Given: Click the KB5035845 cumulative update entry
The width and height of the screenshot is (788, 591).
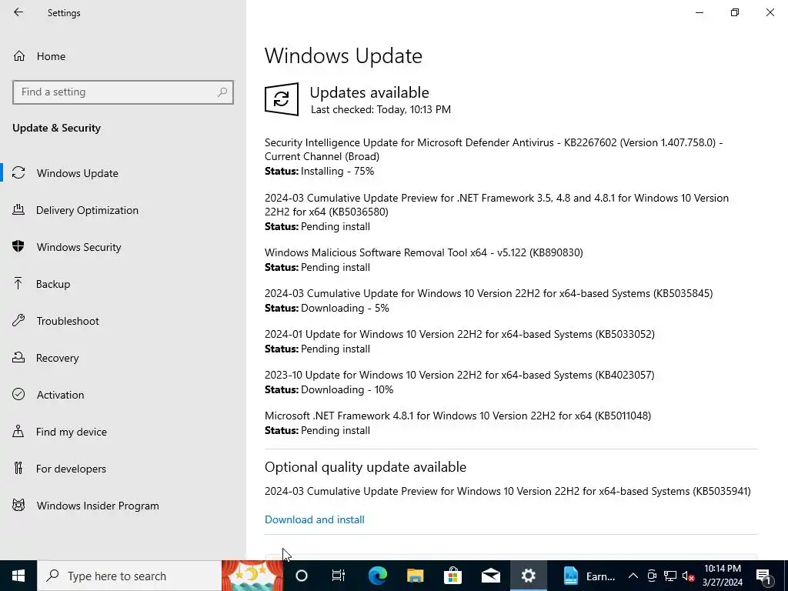Looking at the screenshot, I should [489, 293].
